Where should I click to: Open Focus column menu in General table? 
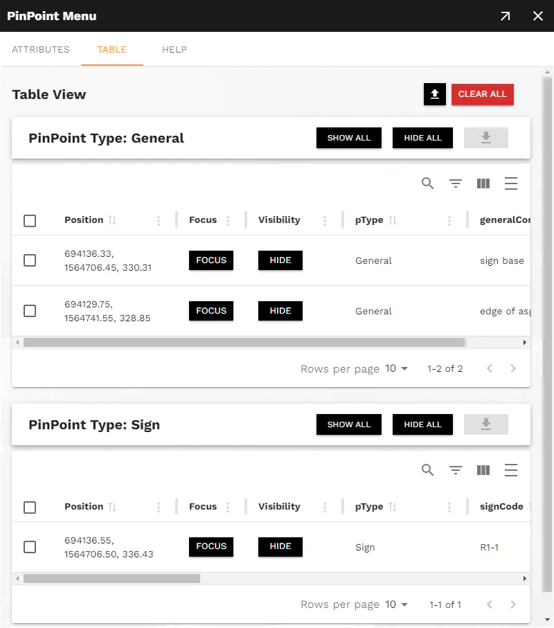click(228, 221)
